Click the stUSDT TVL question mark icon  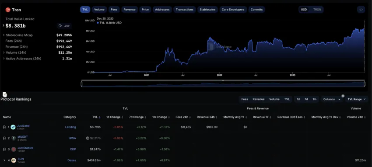[88, 138]
